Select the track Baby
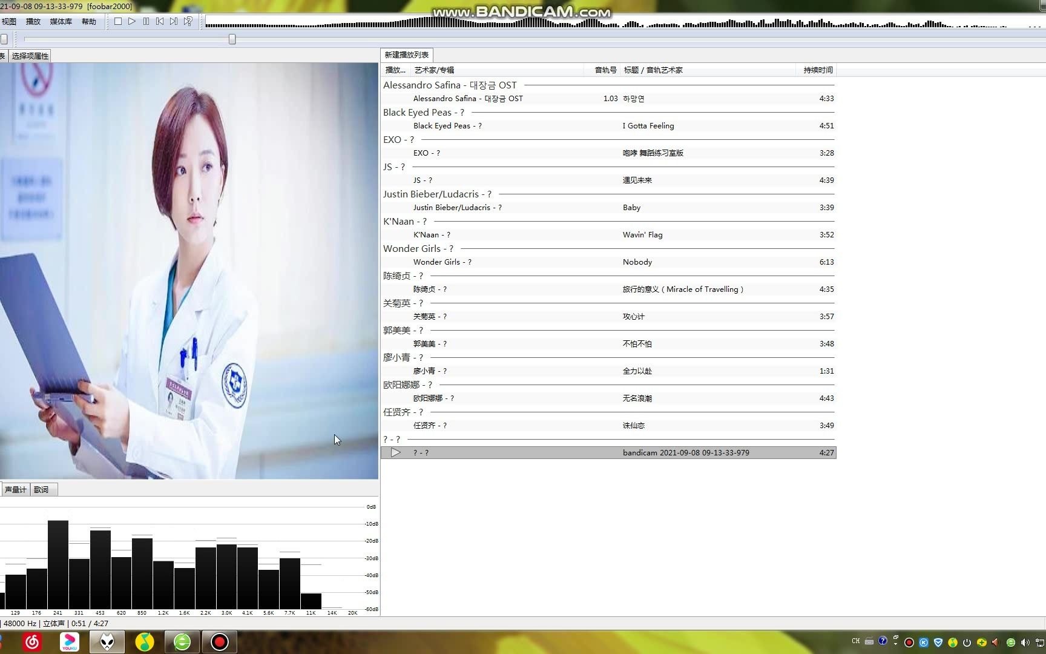The image size is (1046, 654). (x=608, y=208)
